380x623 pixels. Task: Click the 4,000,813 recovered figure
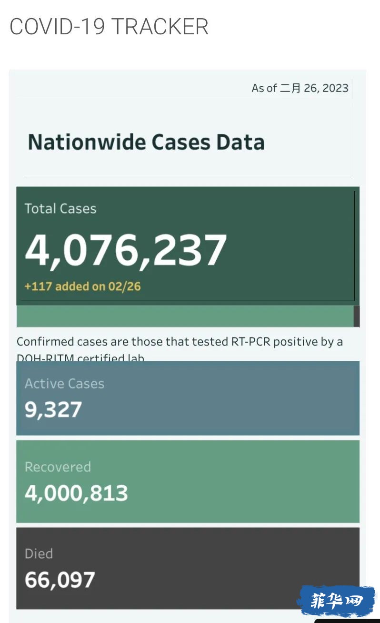76,493
